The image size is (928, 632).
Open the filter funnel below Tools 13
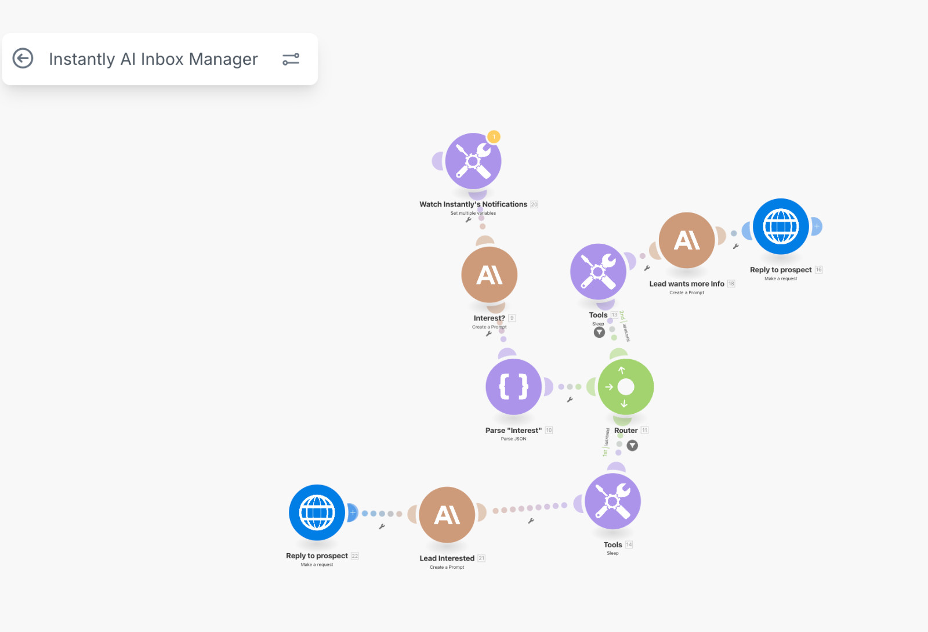[599, 332]
